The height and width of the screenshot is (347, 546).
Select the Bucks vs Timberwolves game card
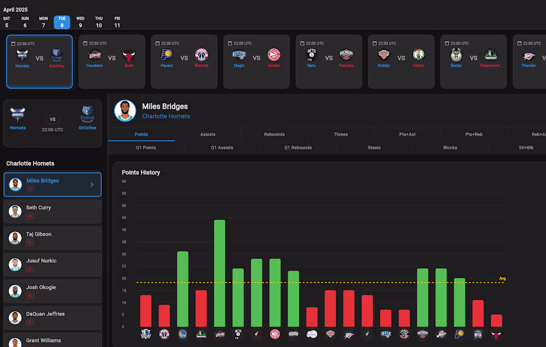pos(474,62)
